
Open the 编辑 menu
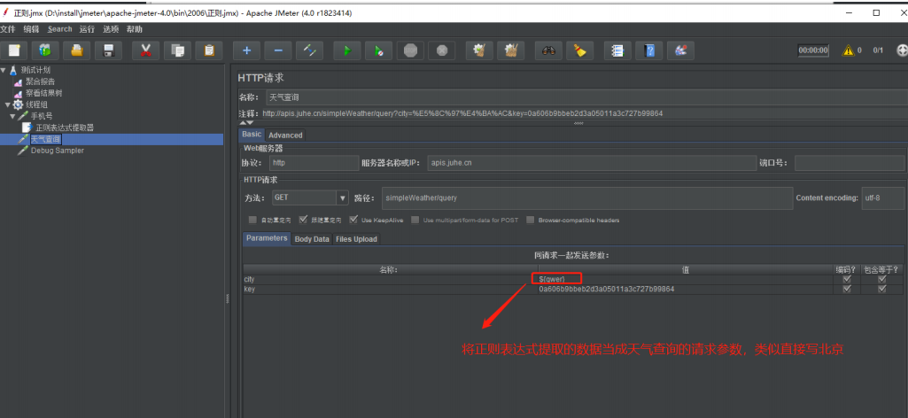tap(31, 29)
